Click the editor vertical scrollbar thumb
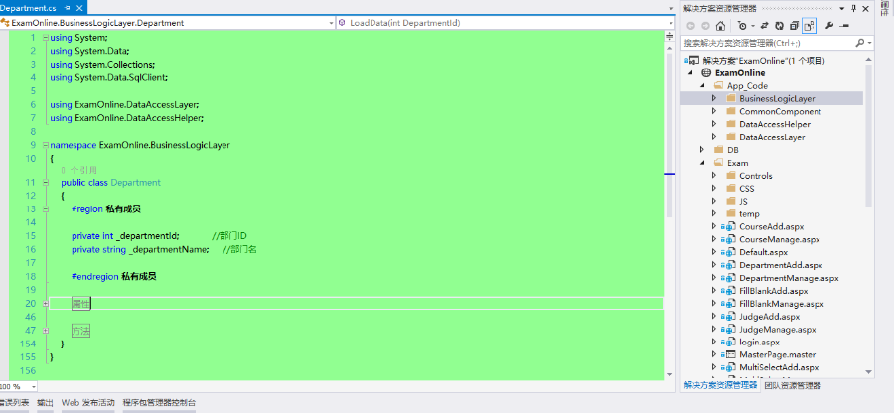This screenshot has width=894, height=413. tap(670, 134)
